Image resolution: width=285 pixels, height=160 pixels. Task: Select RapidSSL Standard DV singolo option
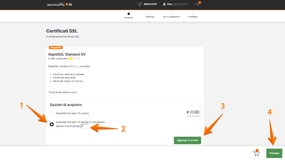[x=52, y=113]
